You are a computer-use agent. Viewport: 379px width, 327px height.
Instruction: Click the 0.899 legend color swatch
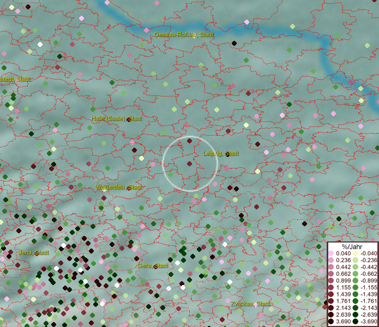click(331, 281)
